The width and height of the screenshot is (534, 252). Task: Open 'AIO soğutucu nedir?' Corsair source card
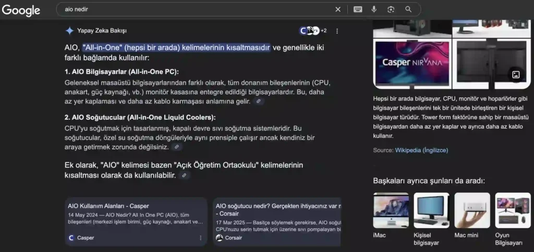277,222
